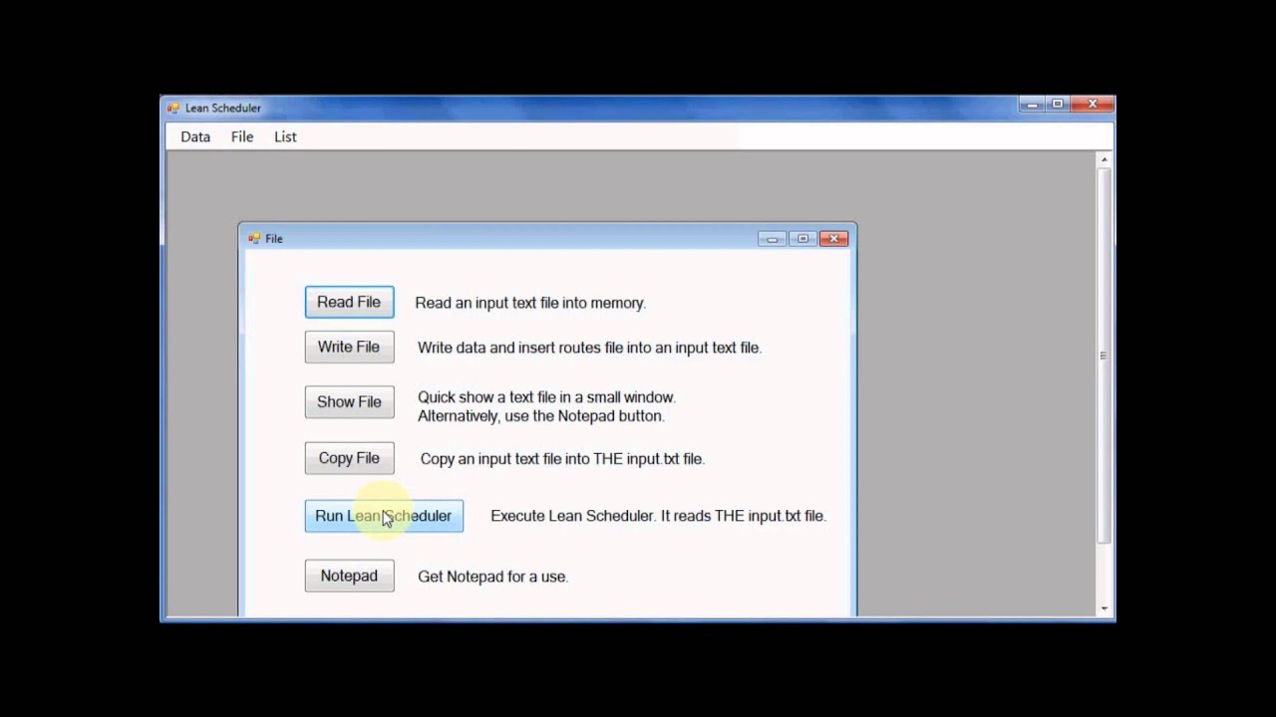Close the File child window
The height and width of the screenshot is (717, 1276).
(x=833, y=238)
